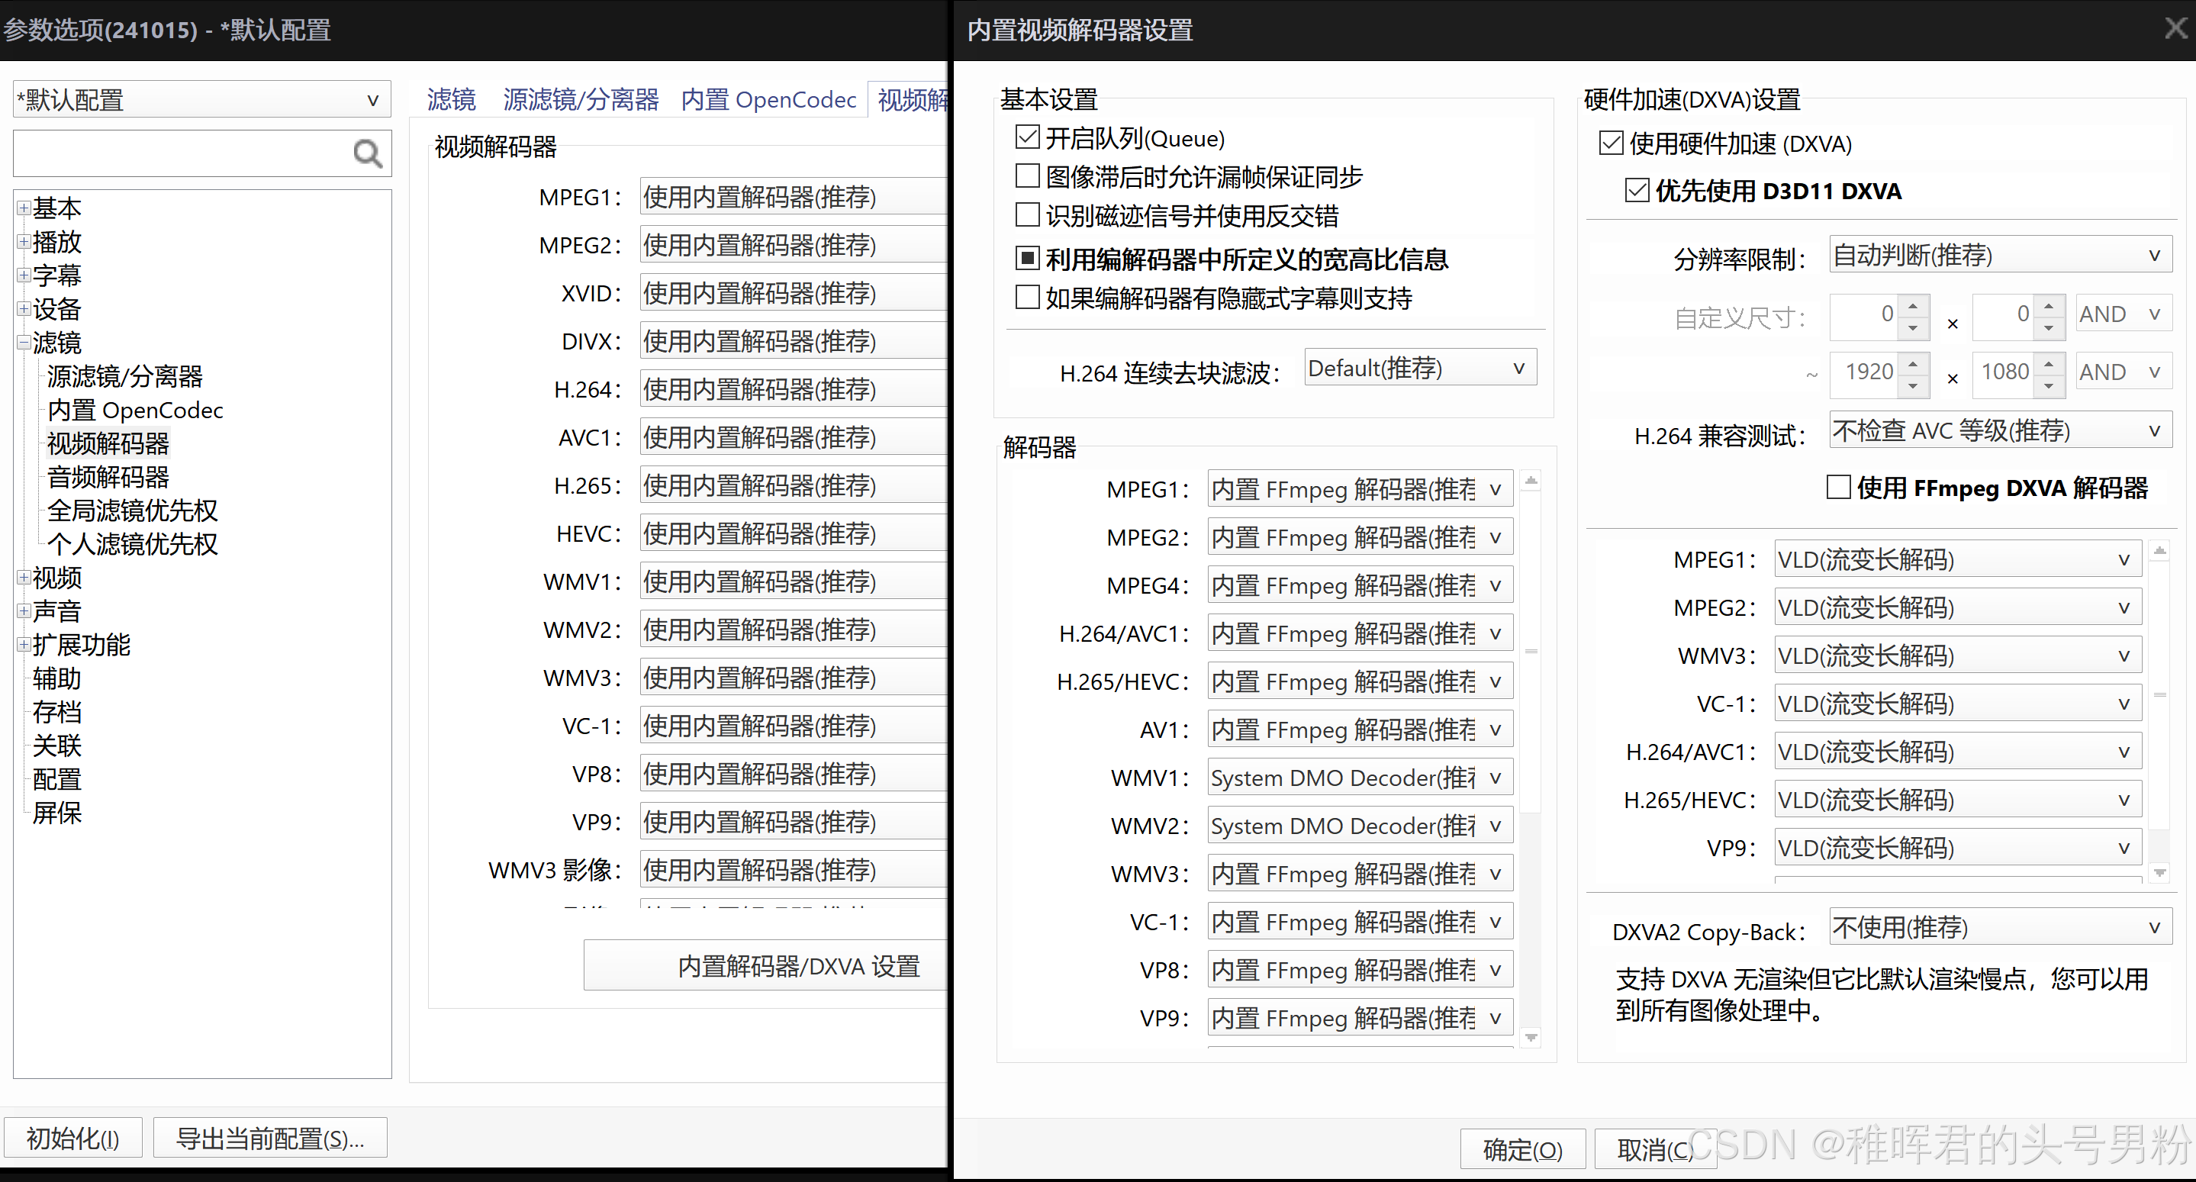Open 分辨率限制 dropdown list
Image resolution: width=2196 pixels, height=1182 pixels.
[1999, 255]
